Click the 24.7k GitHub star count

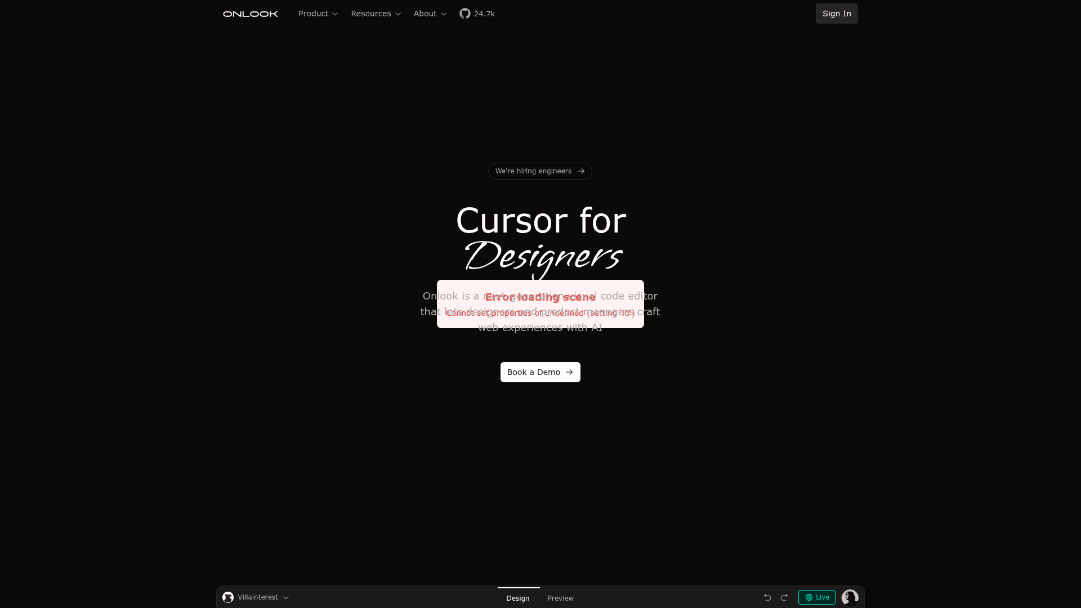coord(484,14)
